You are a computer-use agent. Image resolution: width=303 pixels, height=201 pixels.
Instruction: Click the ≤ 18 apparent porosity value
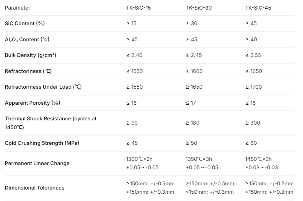pyautogui.click(x=131, y=103)
